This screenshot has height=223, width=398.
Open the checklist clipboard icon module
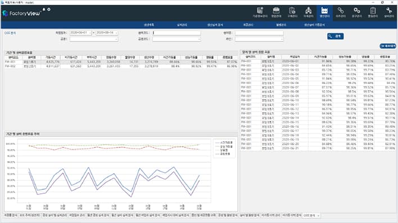pyautogui.click(x=373, y=13)
